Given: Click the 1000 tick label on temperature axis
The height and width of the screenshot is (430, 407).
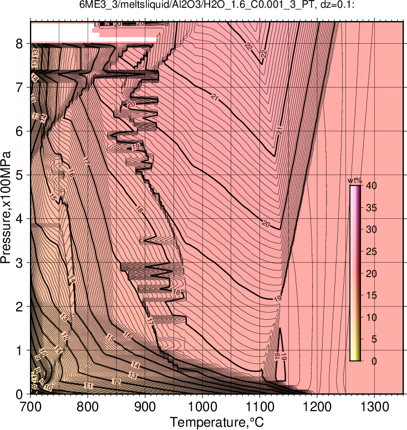Looking at the screenshot, I should (x=202, y=407).
